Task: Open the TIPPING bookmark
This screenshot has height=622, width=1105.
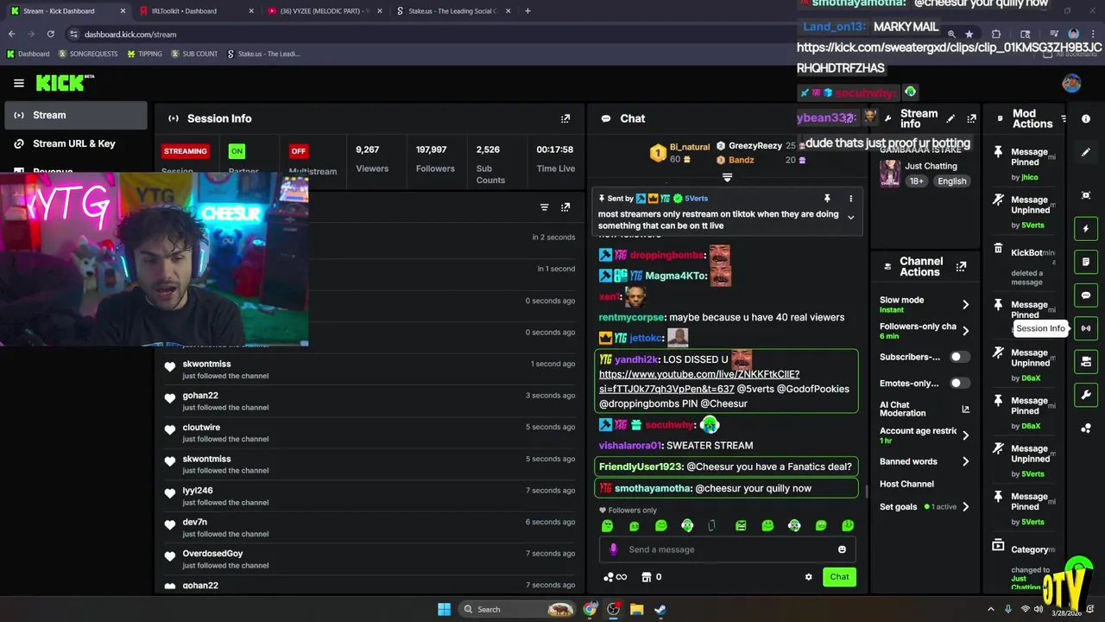Action: pos(144,54)
